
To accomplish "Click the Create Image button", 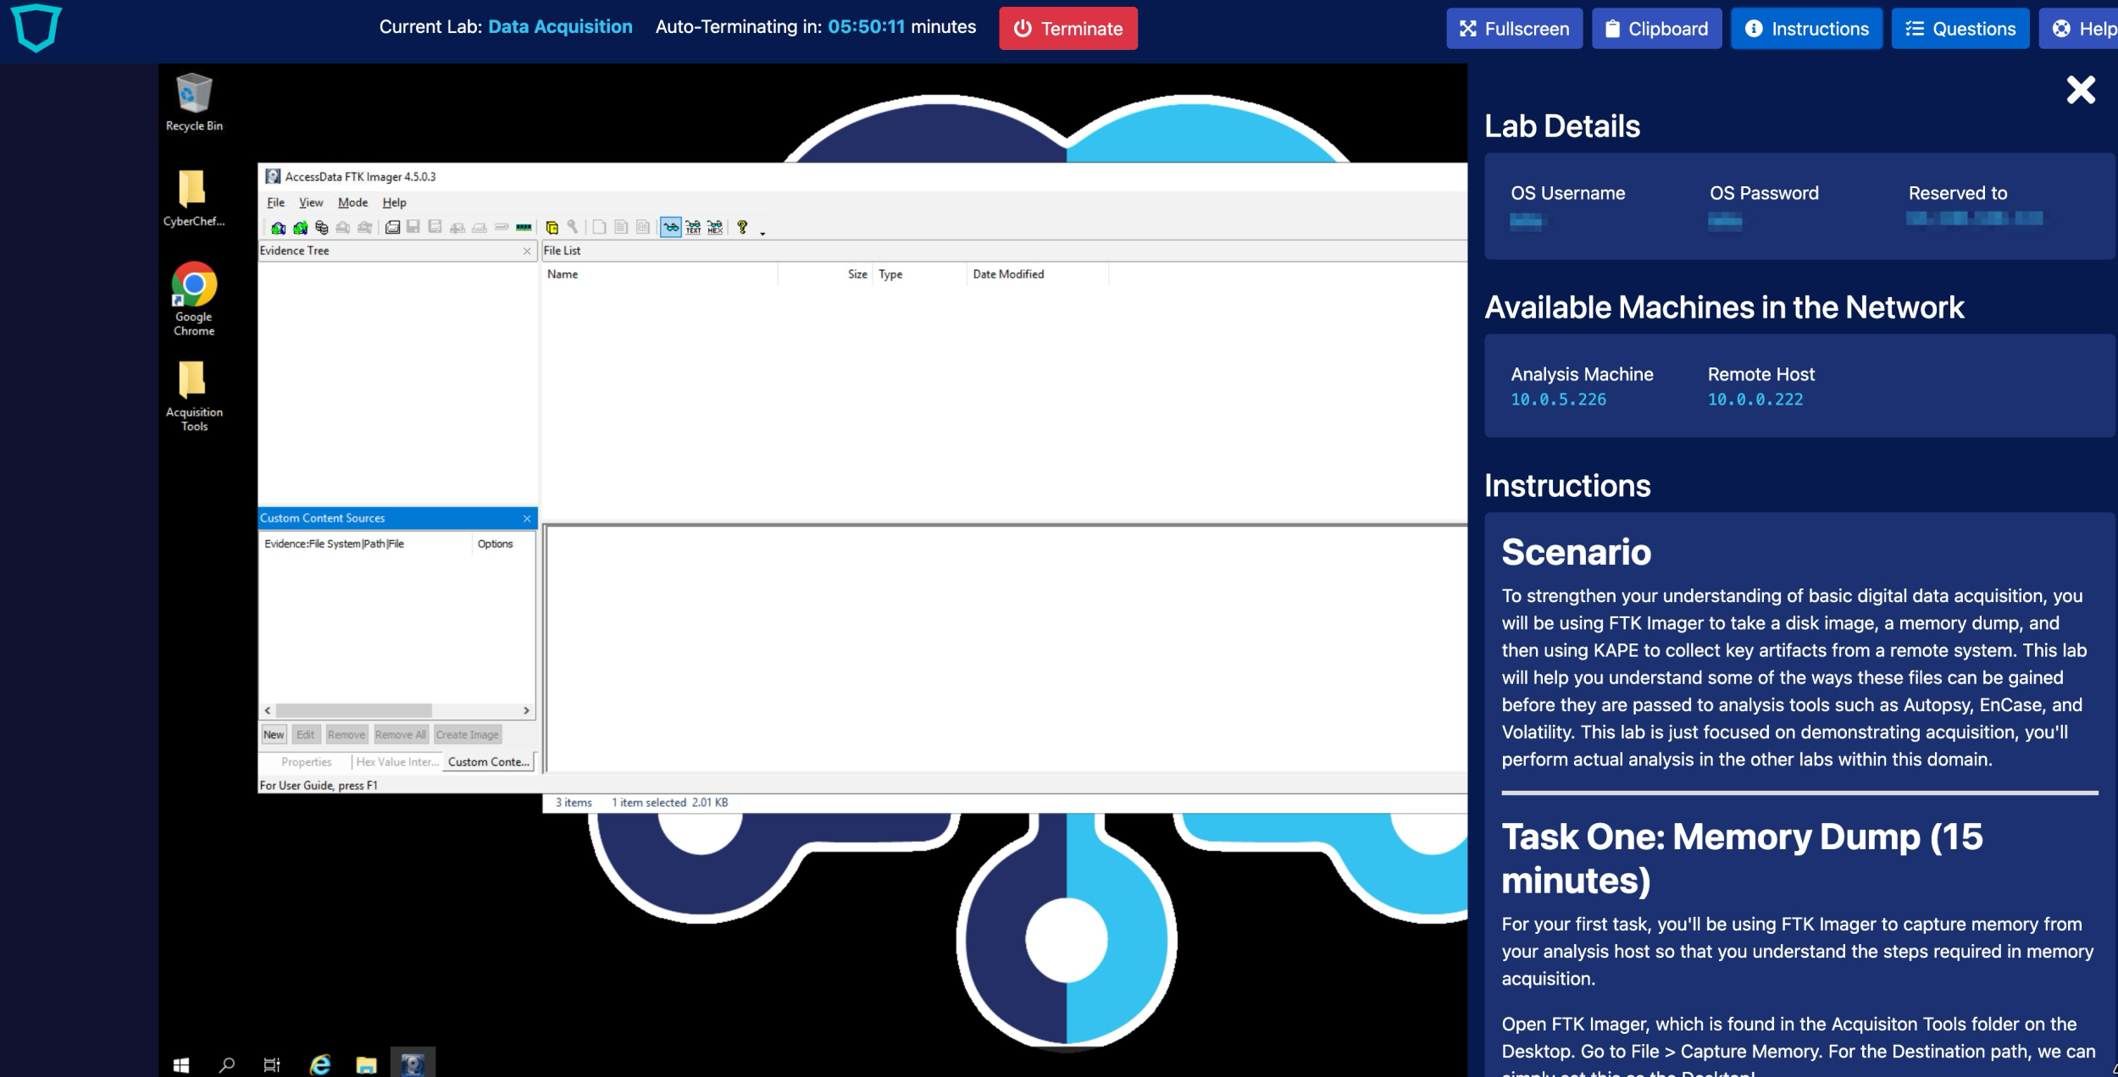I will coord(468,735).
